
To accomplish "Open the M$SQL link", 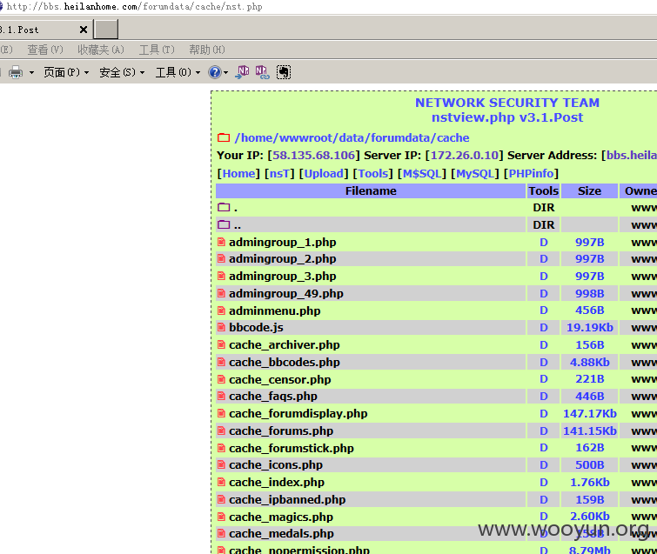I will (x=421, y=173).
